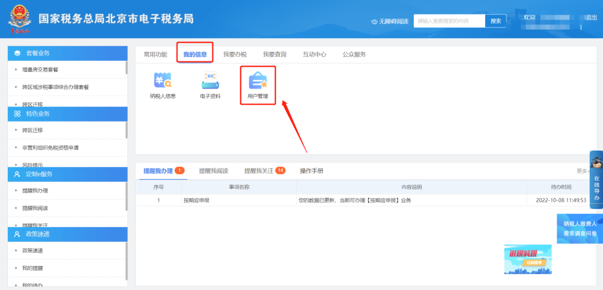
Task: Click the 套餐业务 panel scrollbar
Action: click(x=127, y=67)
